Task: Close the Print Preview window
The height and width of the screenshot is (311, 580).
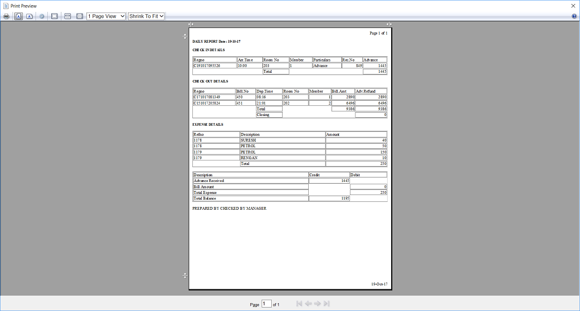Action: (x=573, y=5)
